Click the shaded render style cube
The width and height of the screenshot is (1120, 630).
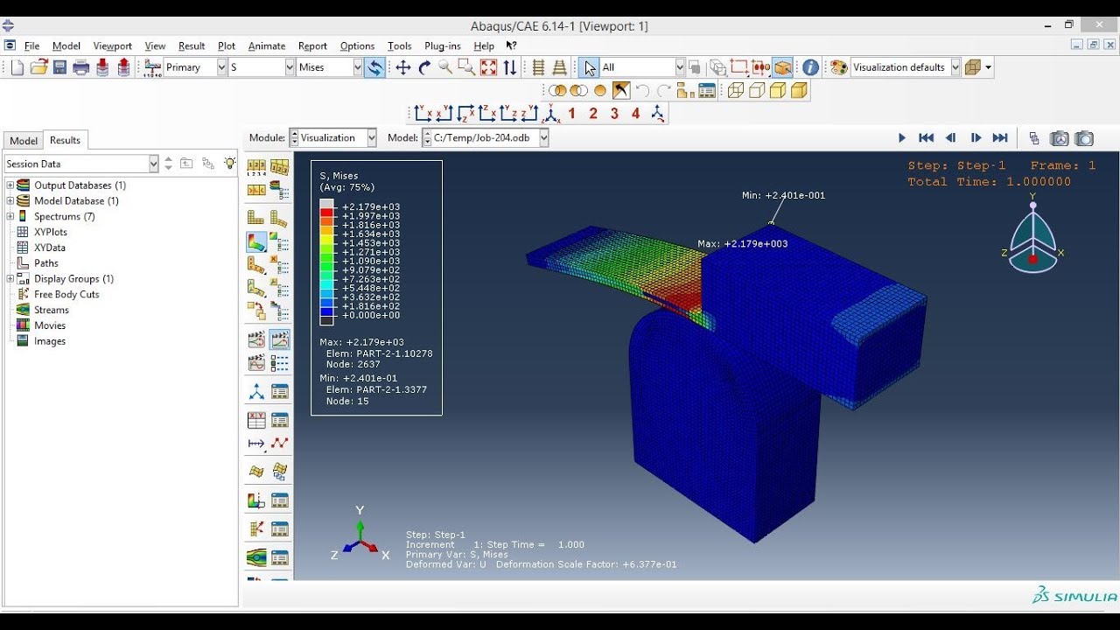click(799, 90)
